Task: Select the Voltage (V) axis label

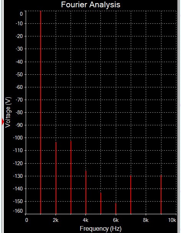Action: (8, 112)
